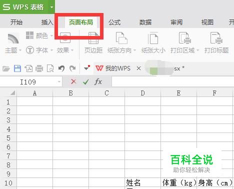Open the 主题 themes gallery
This screenshot has width=234, height=189.
tap(13, 43)
